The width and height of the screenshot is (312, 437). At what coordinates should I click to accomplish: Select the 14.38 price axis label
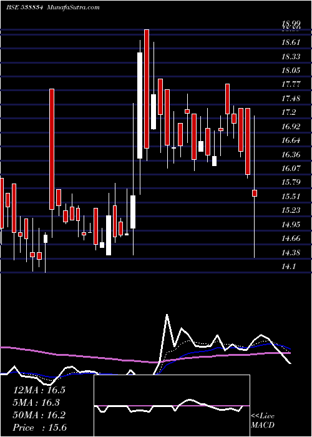291,253
